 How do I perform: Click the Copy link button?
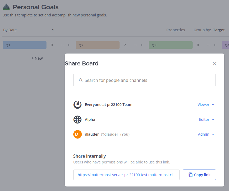[199, 175]
